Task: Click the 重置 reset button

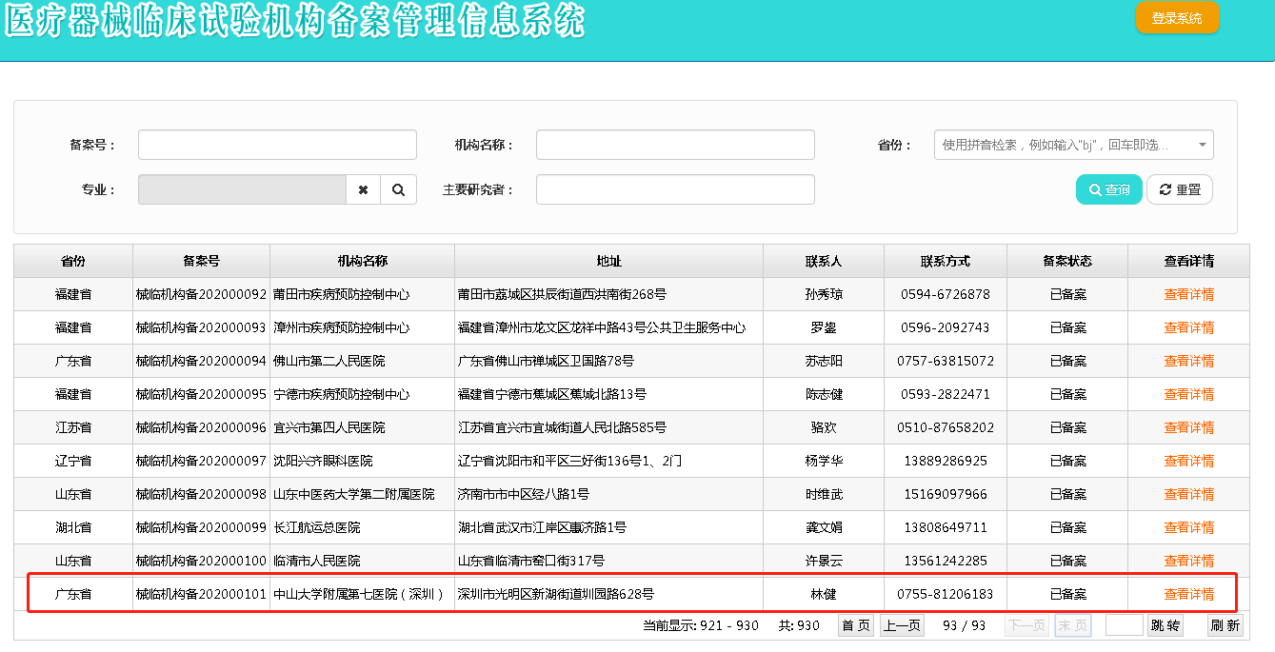Action: pyautogui.click(x=1179, y=189)
